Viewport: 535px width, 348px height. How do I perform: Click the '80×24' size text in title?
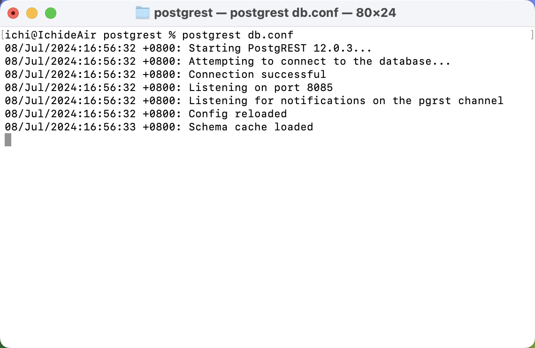375,13
